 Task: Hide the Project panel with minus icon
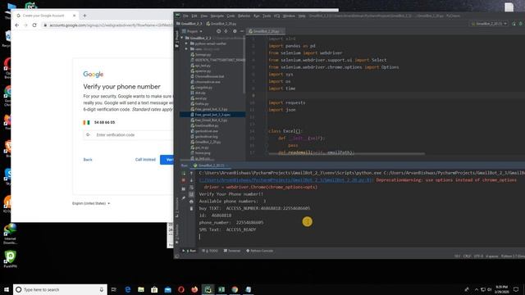[242, 31]
